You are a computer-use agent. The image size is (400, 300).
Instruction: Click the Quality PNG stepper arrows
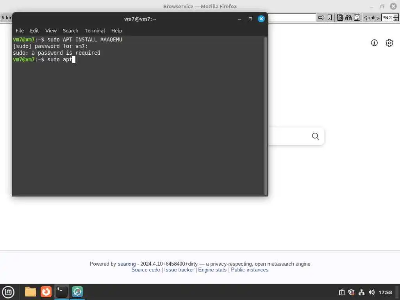[396, 18]
